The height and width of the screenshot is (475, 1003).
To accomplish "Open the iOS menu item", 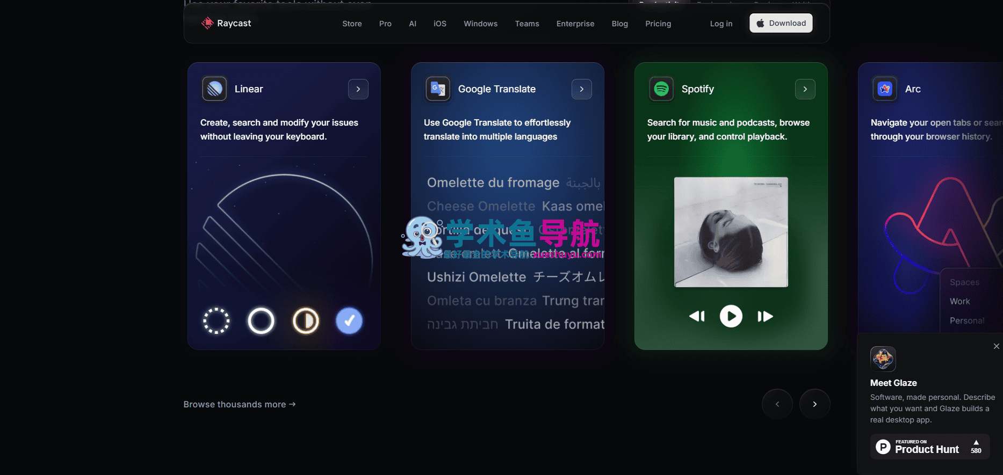I will (x=440, y=24).
